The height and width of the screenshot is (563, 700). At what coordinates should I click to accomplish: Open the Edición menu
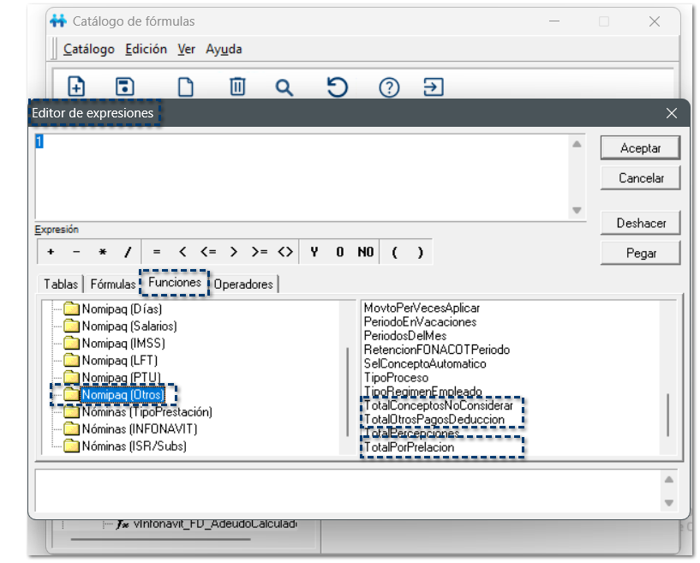(x=146, y=49)
